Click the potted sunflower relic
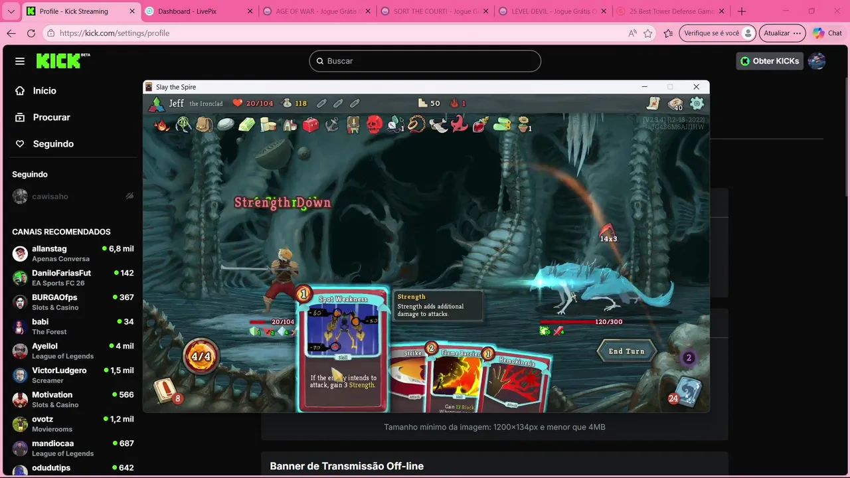 point(524,124)
